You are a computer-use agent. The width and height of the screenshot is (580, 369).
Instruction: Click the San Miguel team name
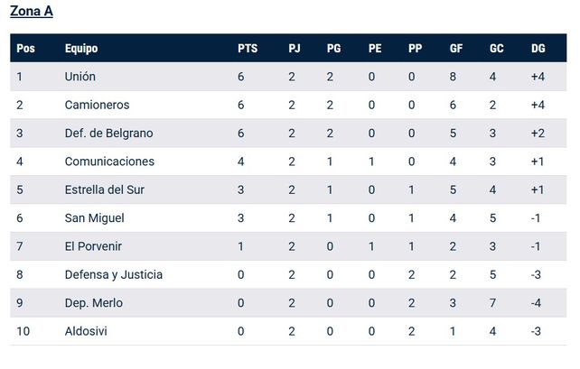(x=94, y=218)
